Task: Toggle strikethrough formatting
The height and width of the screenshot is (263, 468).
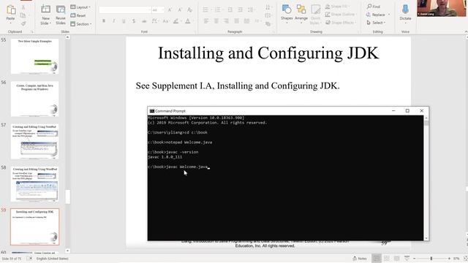Action: click(x=144, y=21)
